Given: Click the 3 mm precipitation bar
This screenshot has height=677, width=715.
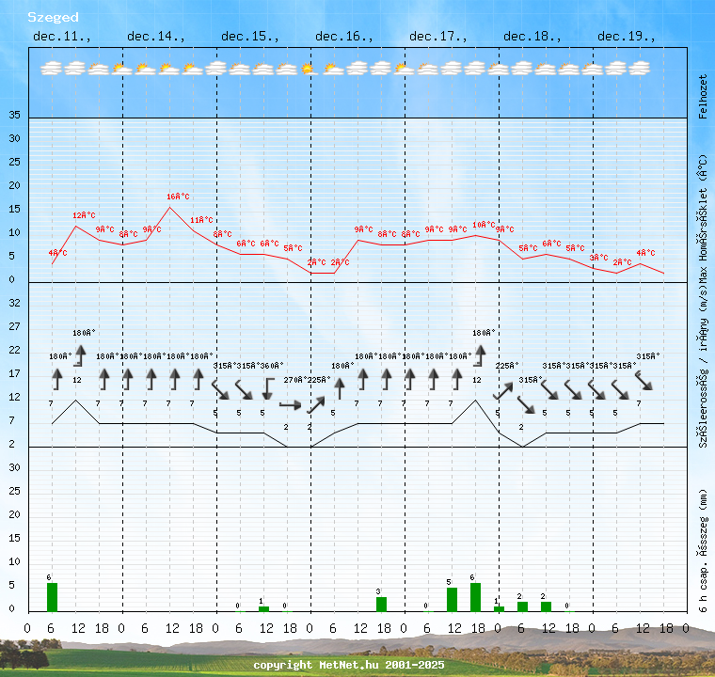Looking at the screenshot, I should tap(381, 604).
